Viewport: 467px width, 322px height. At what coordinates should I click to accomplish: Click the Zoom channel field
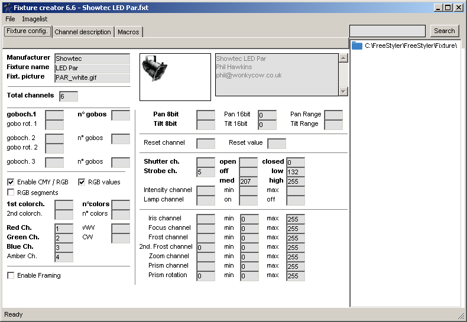[206, 257]
